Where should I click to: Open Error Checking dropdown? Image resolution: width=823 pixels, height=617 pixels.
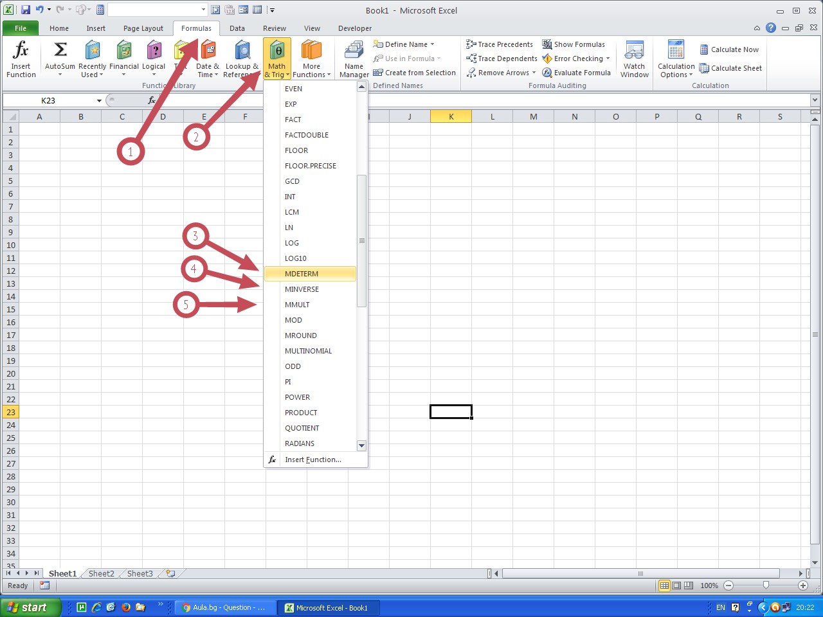(576, 58)
